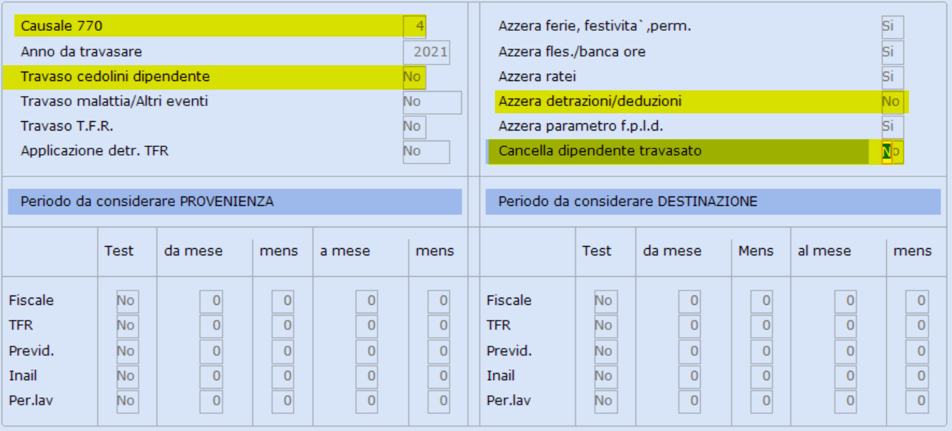Click DESTINAZIONE Fiscale "al mese" field

tap(846, 301)
